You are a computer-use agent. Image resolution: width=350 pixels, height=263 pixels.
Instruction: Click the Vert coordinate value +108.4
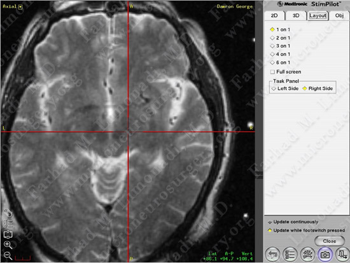pyautogui.click(x=244, y=259)
